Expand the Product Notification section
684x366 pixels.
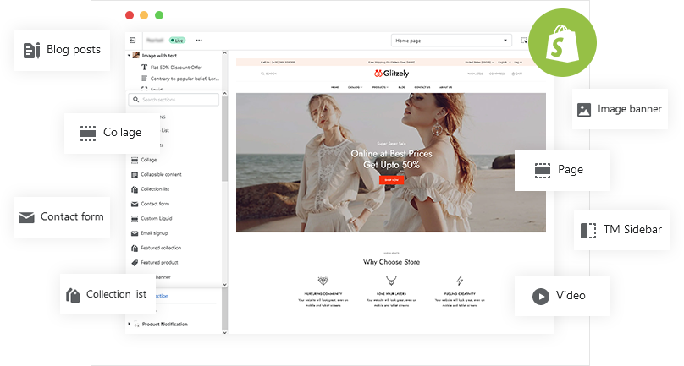pyautogui.click(x=129, y=324)
